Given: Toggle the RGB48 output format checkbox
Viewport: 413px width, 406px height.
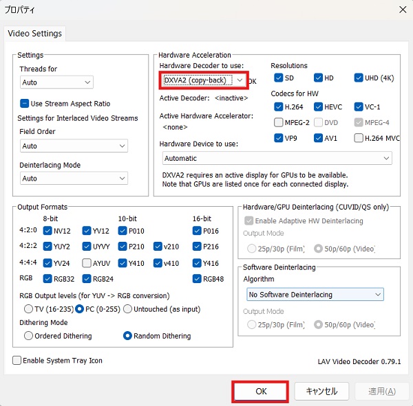Looking at the screenshot, I should (198, 279).
